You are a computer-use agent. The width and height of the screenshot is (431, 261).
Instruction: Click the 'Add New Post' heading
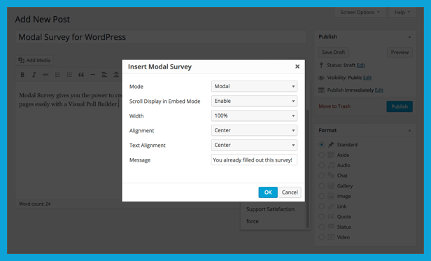point(43,20)
